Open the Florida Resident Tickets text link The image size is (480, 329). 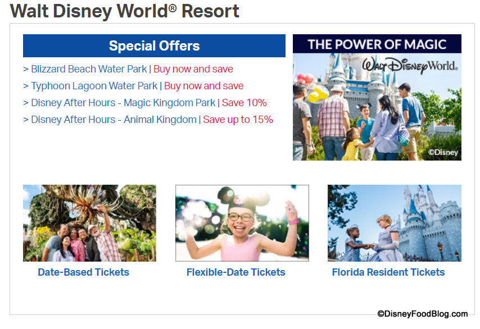[388, 272]
